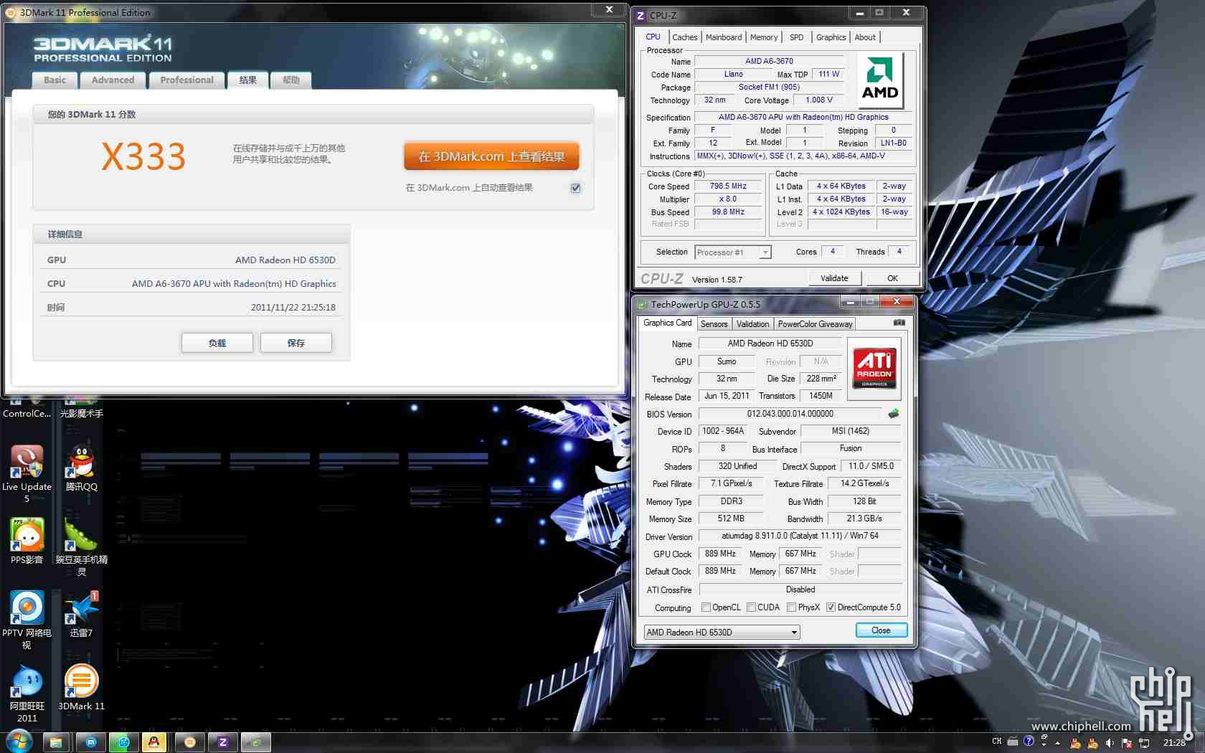Viewport: 1205px width, 753px height.
Task: Click the 保存 button in 3DMark
Action: (296, 343)
